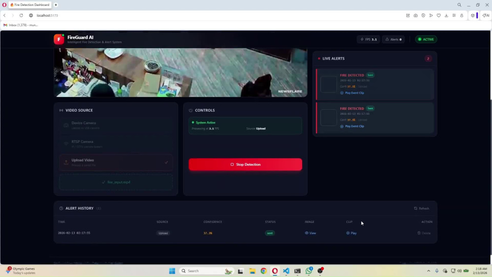492x277 pixels.
Task: Open first fire alert thumbnail
Action: coord(329,84)
